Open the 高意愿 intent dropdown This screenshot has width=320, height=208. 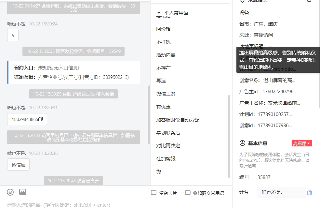tap(302, 143)
